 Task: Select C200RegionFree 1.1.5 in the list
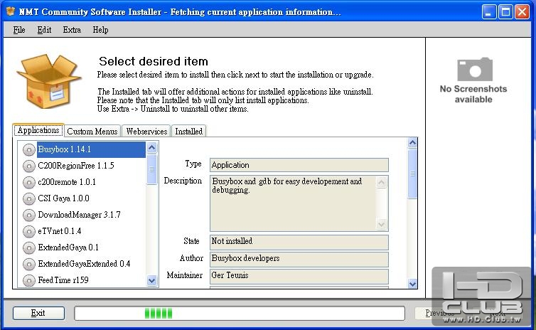coord(76,166)
